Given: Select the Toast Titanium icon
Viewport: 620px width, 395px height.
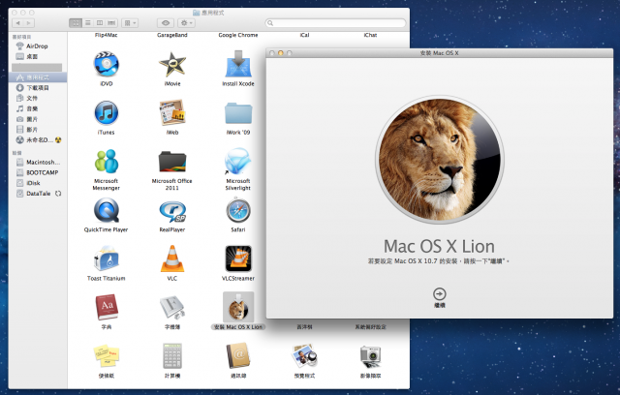Looking at the screenshot, I should click(x=106, y=258).
